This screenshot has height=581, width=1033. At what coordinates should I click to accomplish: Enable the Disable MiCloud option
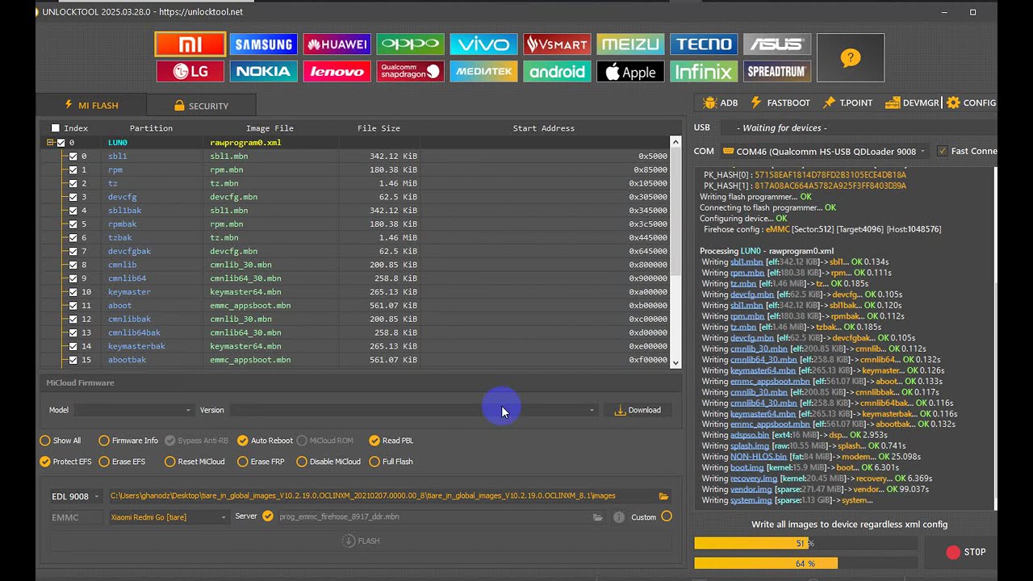pos(328,462)
